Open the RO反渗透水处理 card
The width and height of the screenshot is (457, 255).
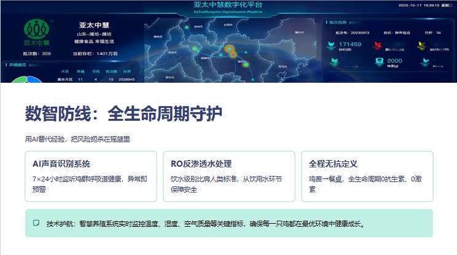(230, 176)
